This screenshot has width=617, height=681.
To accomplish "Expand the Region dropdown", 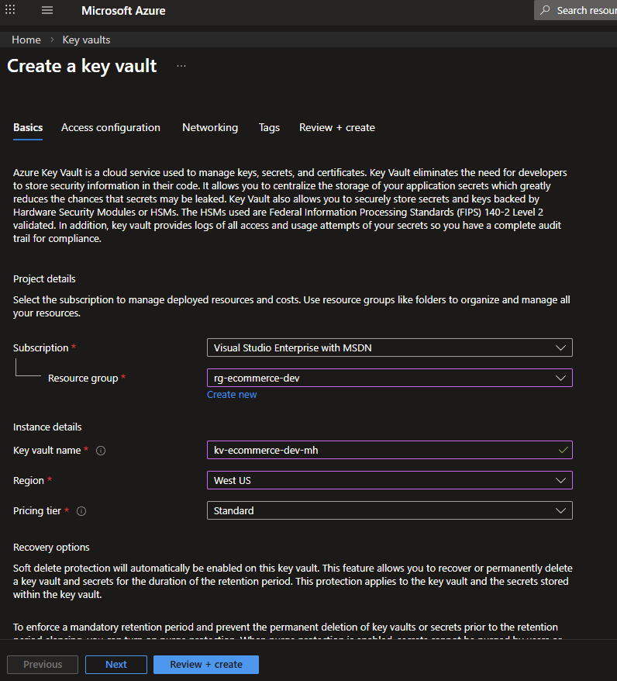I will tap(389, 481).
